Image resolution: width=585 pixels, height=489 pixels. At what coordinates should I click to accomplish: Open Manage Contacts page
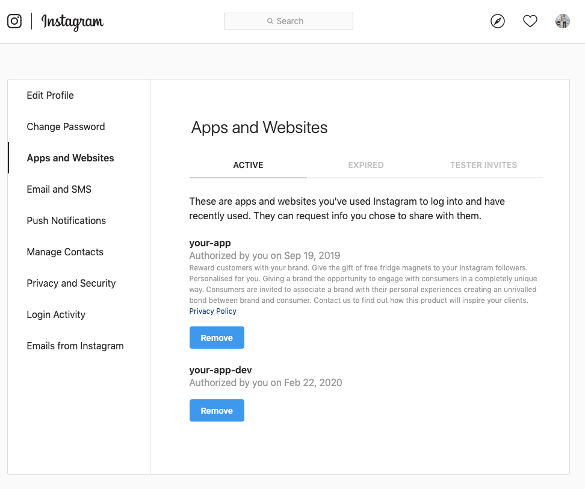65,252
